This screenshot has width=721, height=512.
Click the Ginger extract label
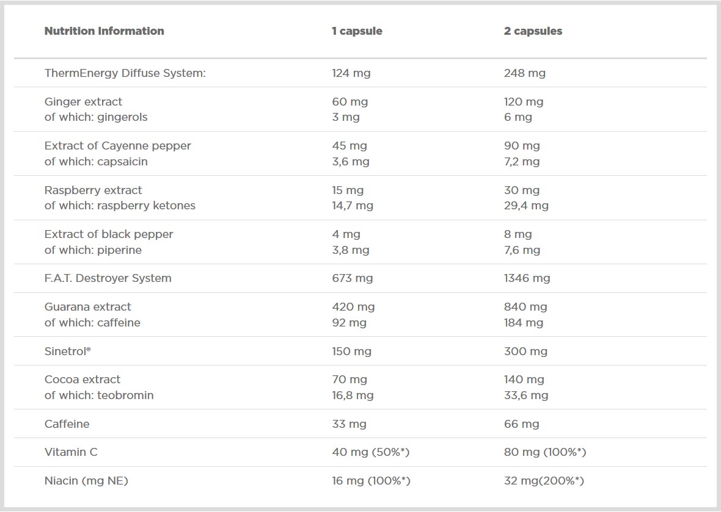83,102
